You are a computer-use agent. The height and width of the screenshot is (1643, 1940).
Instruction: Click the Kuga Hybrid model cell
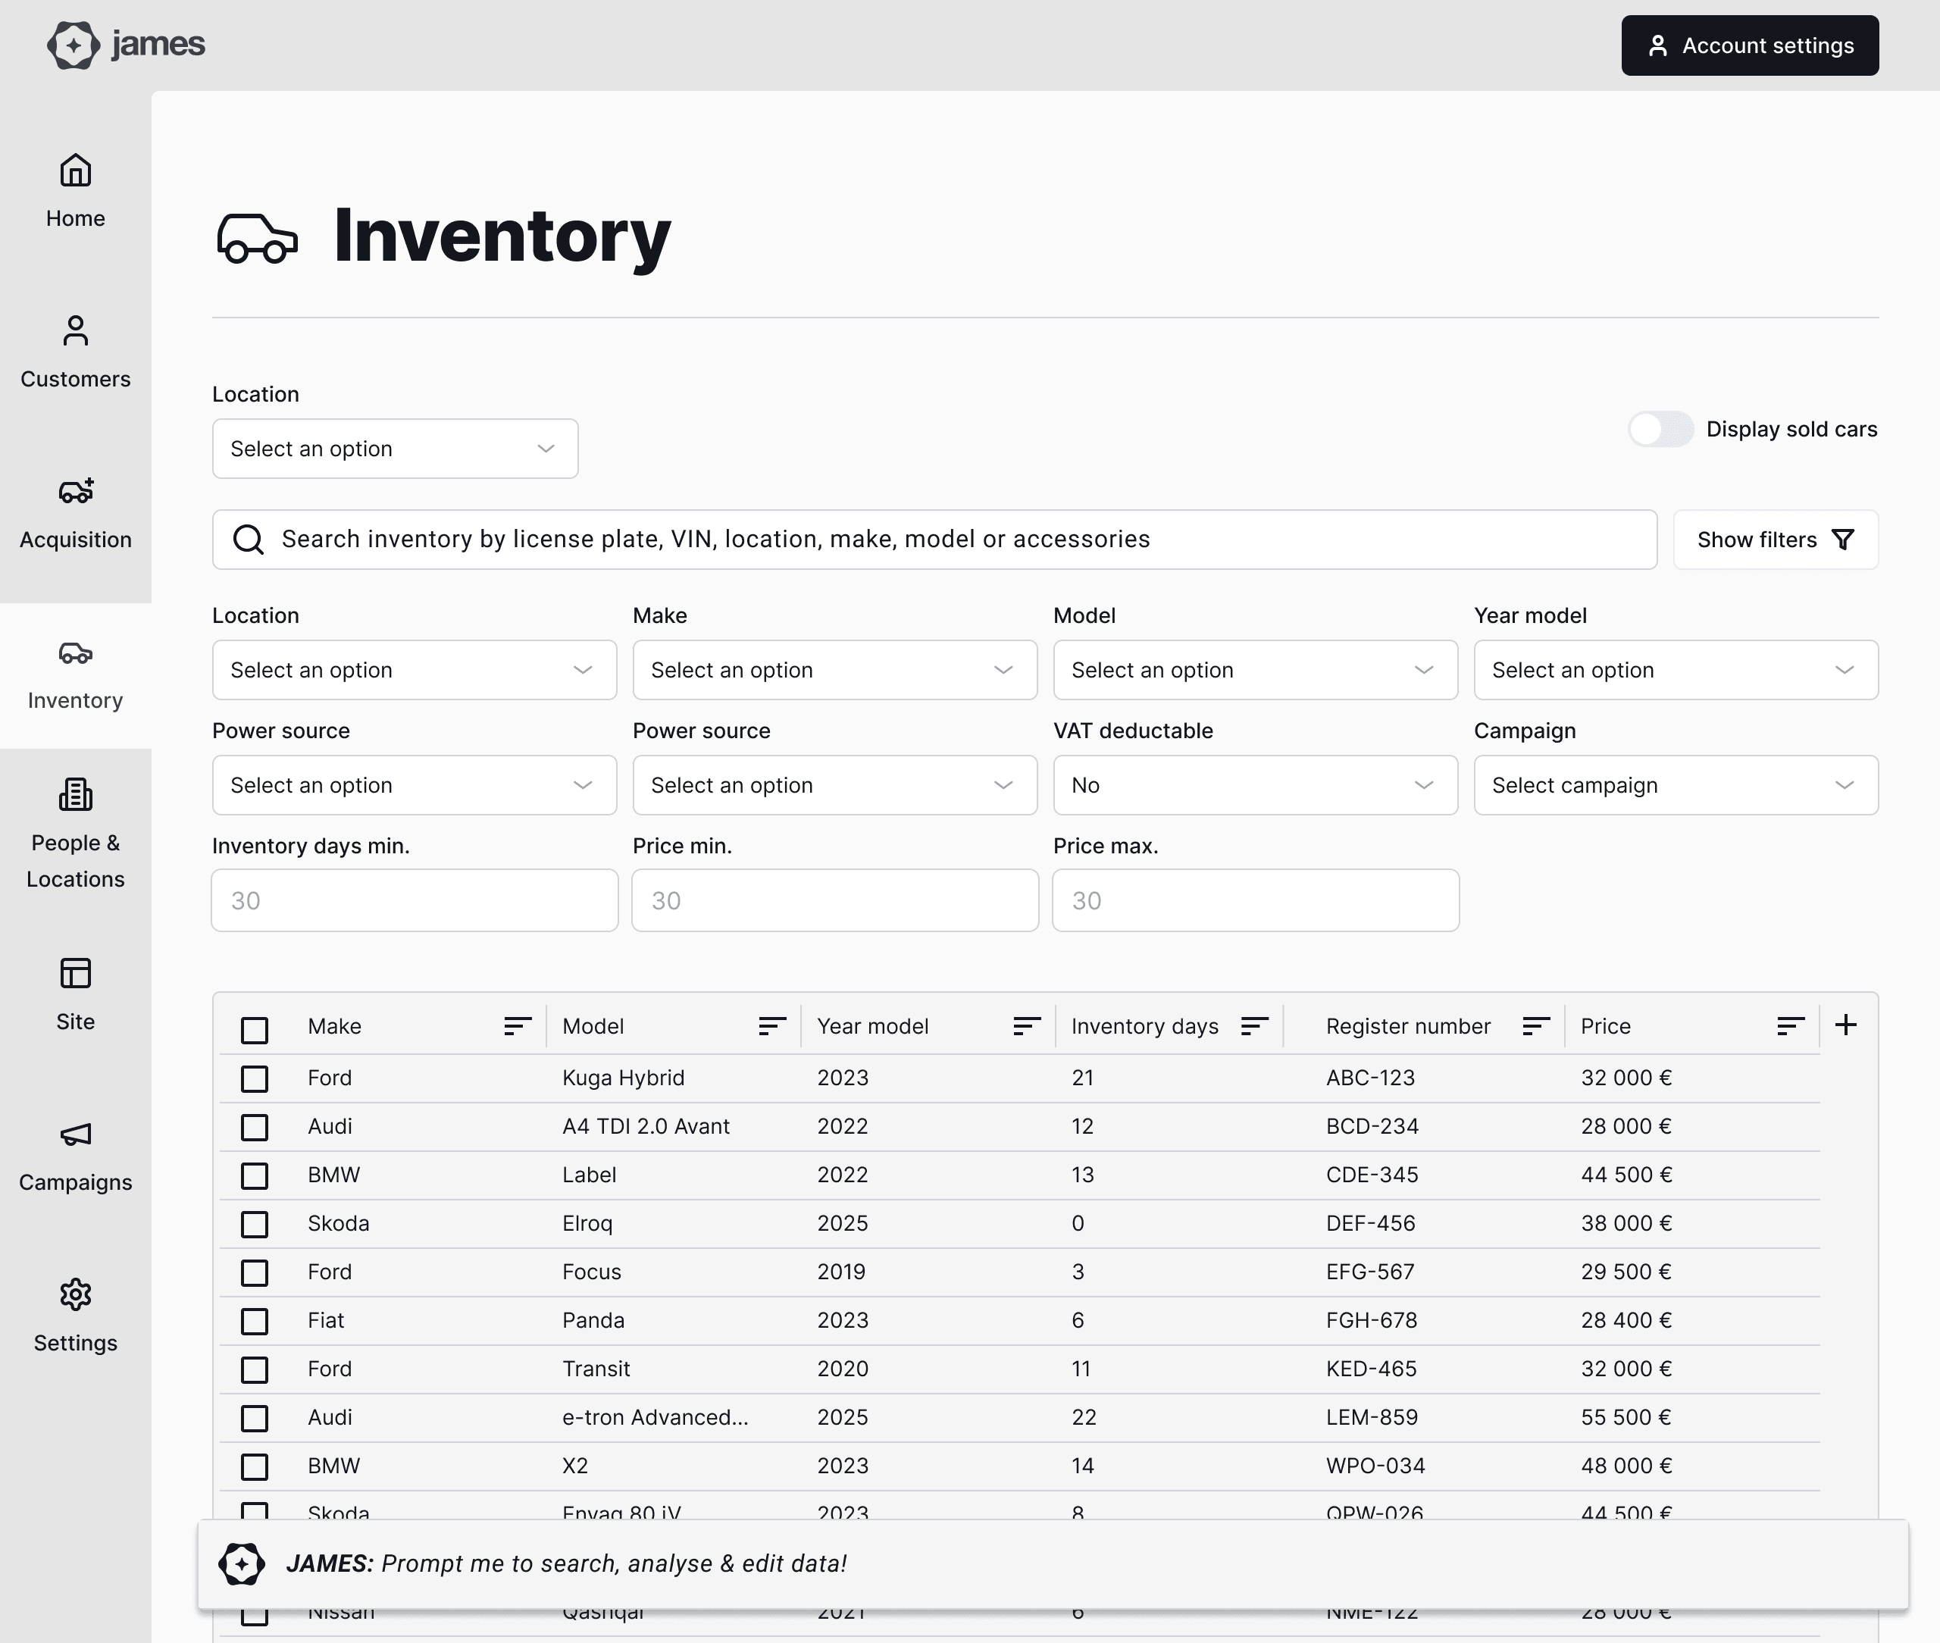tap(623, 1078)
